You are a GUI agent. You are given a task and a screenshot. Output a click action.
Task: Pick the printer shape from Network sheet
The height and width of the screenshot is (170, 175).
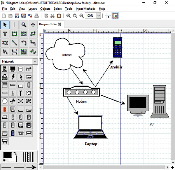[5, 77]
